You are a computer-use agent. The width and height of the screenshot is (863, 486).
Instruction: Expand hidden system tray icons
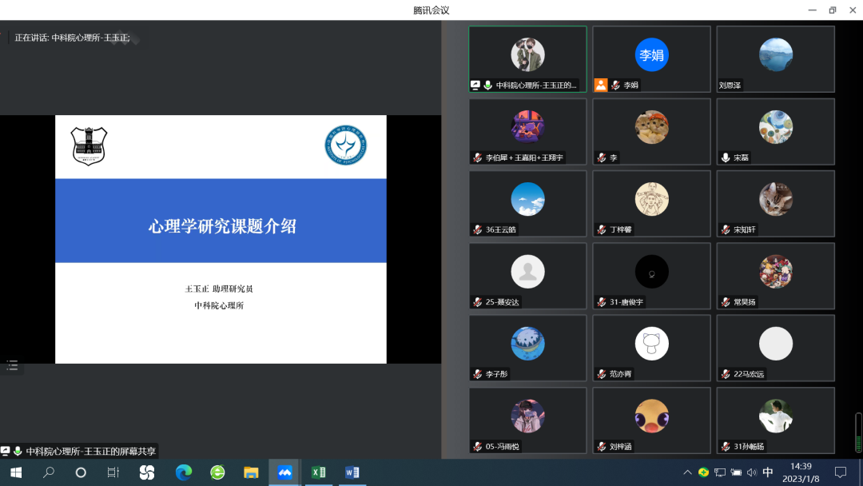pyautogui.click(x=689, y=472)
